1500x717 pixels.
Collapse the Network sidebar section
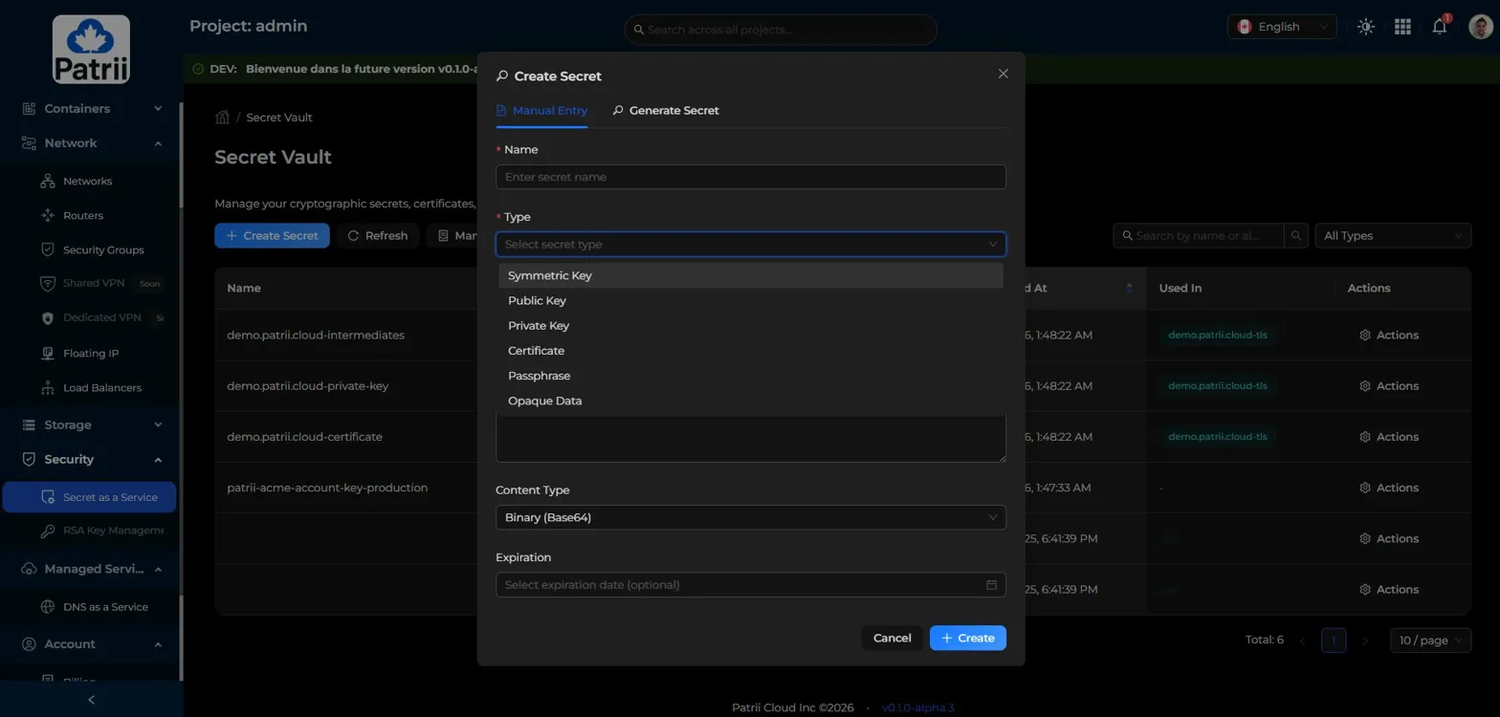(91, 142)
